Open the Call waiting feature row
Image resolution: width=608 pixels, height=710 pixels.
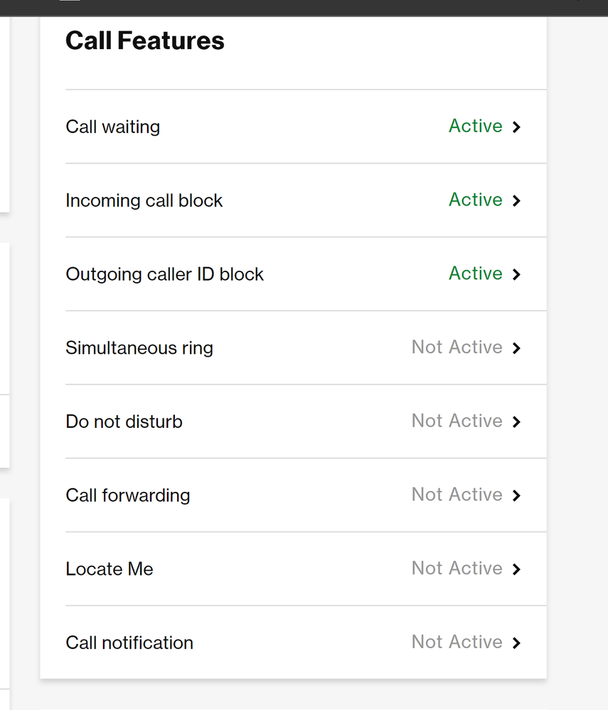click(x=306, y=127)
